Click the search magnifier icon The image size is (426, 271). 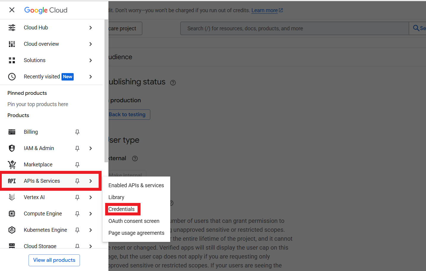[416, 28]
